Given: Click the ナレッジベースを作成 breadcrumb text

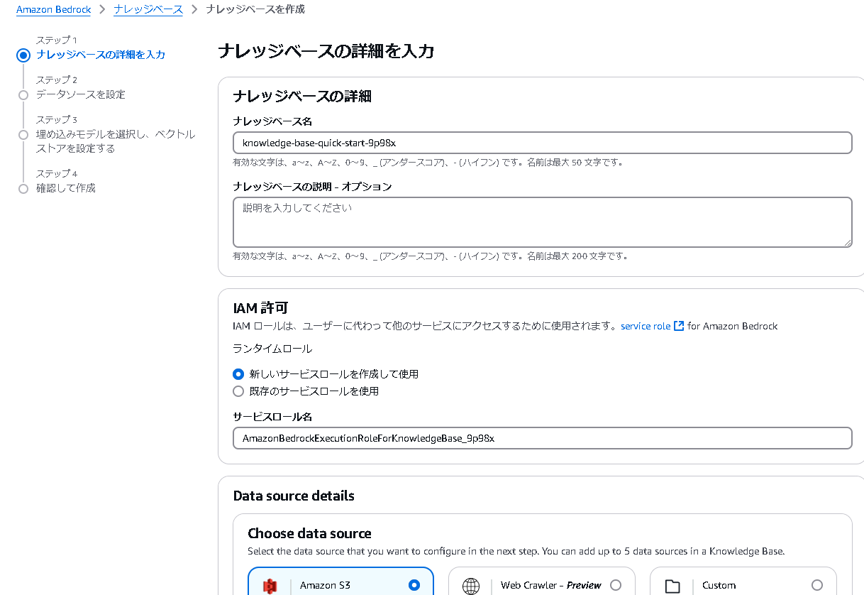Looking at the screenshot, I should (255, 9).
